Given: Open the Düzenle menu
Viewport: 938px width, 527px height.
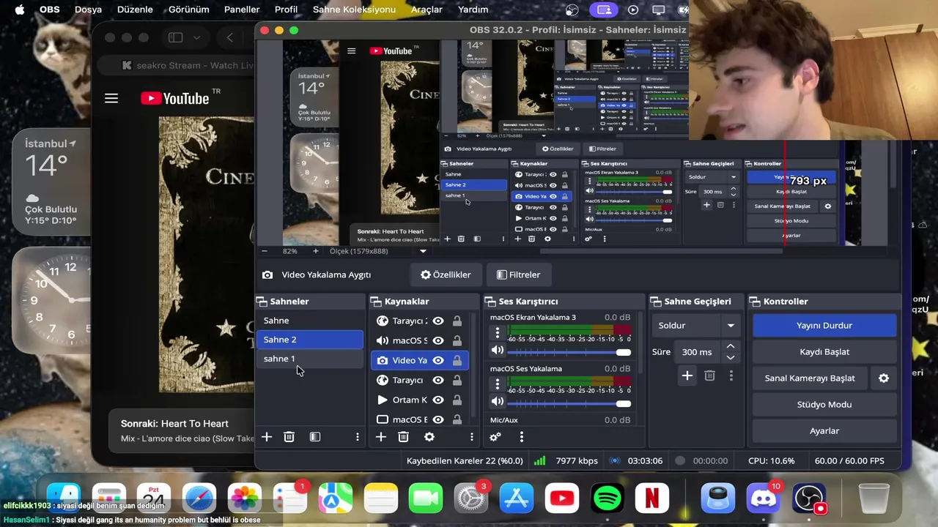Looking at the screenshot, I should pyautogui.click(x=135, y=10).
